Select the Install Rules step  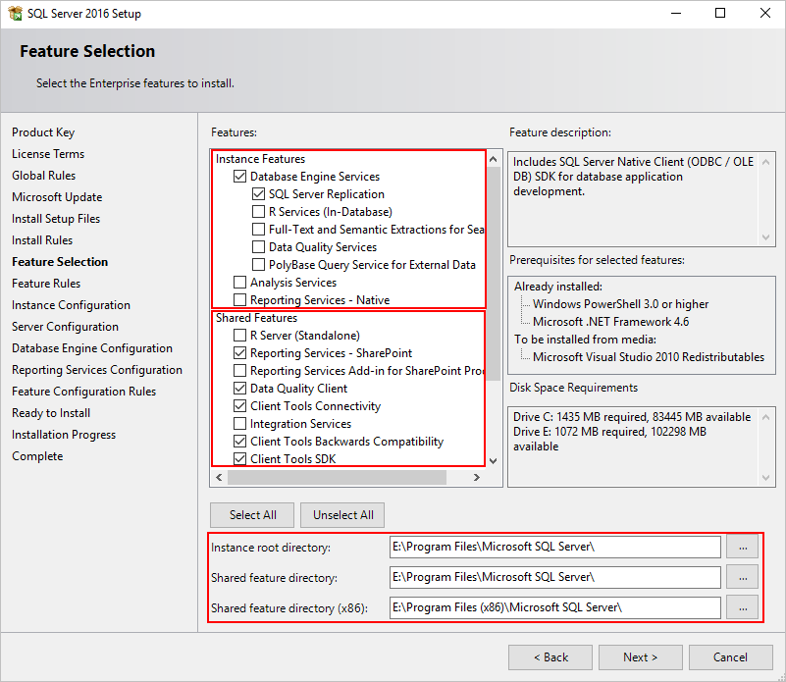pos(42,240)
